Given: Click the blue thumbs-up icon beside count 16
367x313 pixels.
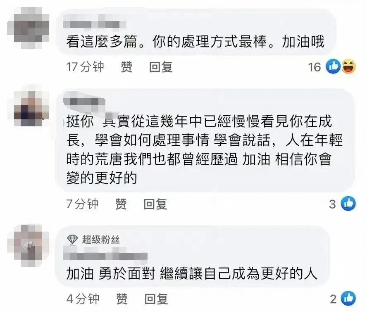Looking at the screenshot, I should pos(333,66).
